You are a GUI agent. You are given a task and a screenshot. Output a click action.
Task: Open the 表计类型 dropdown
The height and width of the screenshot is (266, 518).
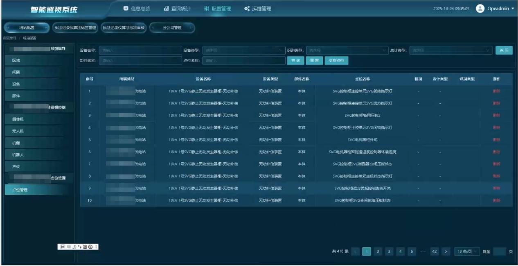[450, 50]
